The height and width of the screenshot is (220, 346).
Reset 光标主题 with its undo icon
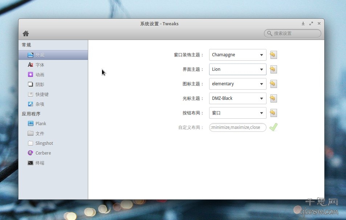click(273, 98)
